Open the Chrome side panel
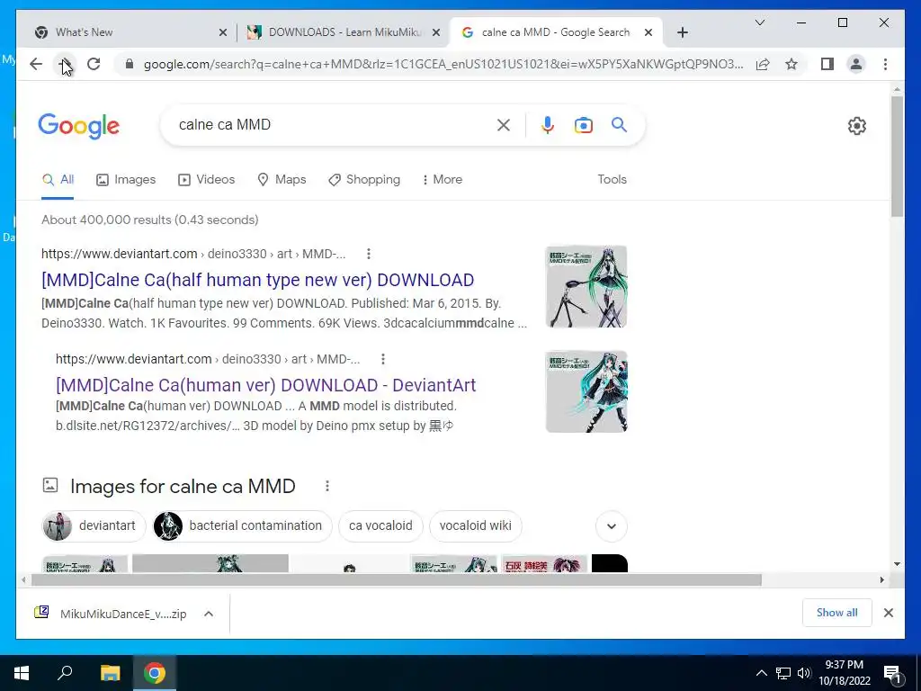This screenshot has height=691, width=921. [827, 64]
